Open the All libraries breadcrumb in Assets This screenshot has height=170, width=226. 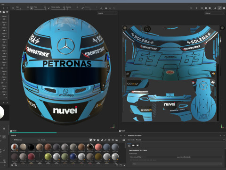[18, 140]
